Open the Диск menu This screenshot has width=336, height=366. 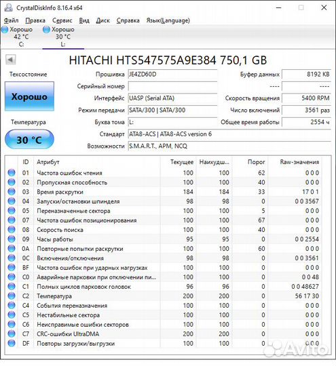[x=103, y=20]
